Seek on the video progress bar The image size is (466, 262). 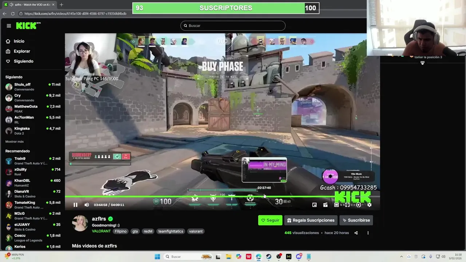tap(222, 196)
